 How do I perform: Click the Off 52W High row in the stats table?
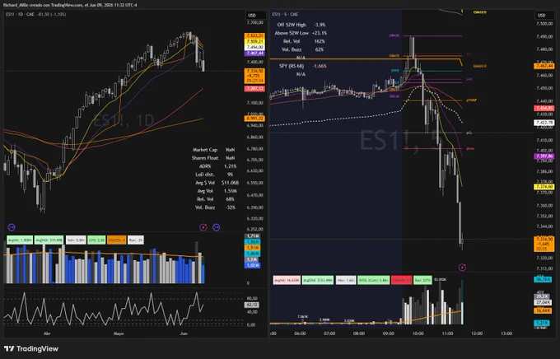301,25
